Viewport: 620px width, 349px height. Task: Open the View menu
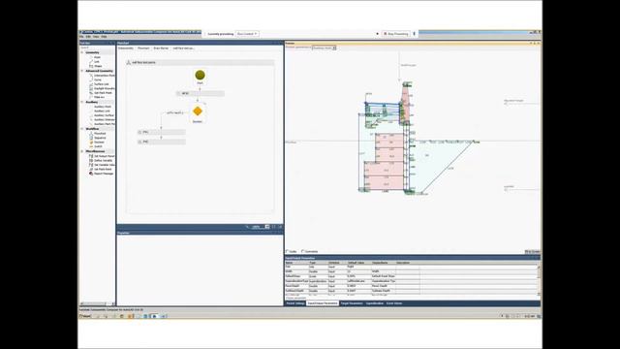(x=96, y=37)
